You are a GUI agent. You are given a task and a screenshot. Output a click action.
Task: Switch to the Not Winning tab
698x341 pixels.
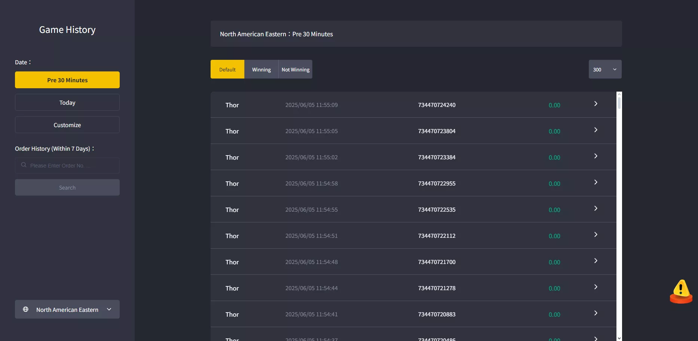pos(296,69)
